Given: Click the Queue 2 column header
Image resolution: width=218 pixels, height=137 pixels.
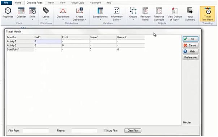Looking at the screenshot, I should coord(131,37).
